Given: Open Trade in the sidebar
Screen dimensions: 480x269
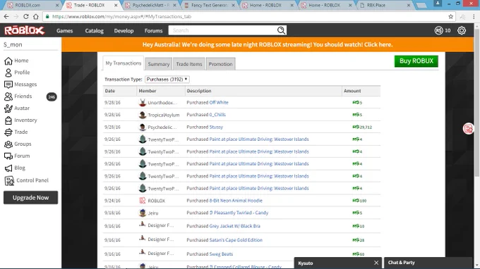Looking at the screenshot, I should tap(16, 132).
